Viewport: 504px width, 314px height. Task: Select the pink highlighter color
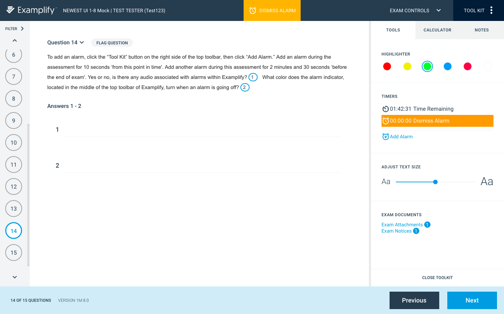(x=468, y=66)
